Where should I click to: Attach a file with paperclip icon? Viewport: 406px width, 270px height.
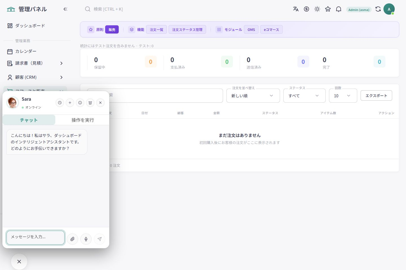pyautogui.click(x=72, y=239)
